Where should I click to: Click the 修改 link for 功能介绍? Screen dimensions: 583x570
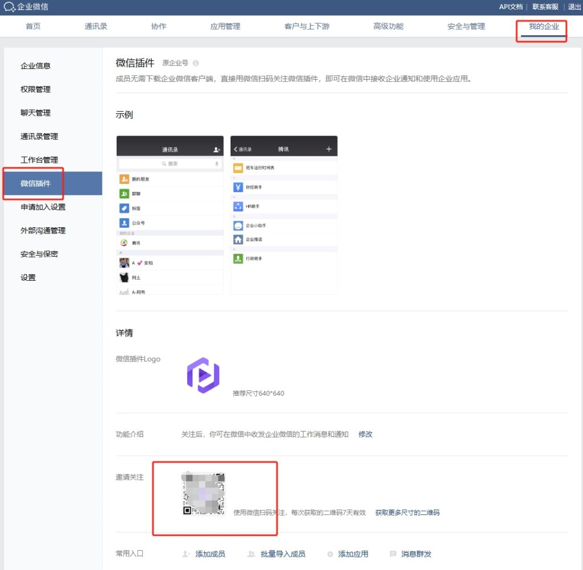[x=365, y=434]
